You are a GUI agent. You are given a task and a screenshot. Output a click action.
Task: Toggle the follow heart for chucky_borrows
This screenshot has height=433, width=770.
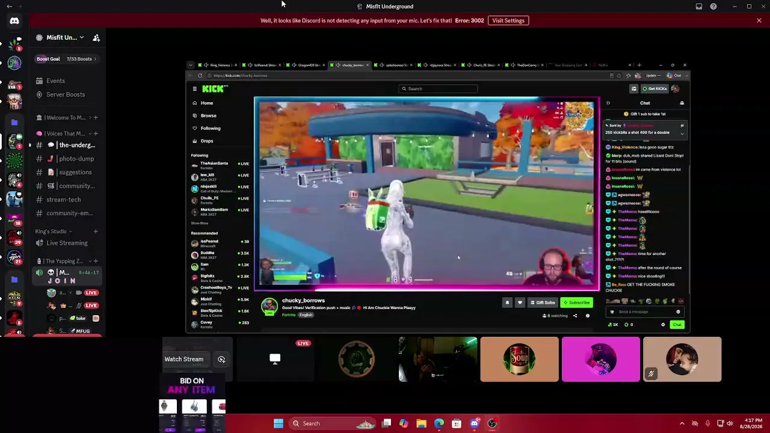520,302
